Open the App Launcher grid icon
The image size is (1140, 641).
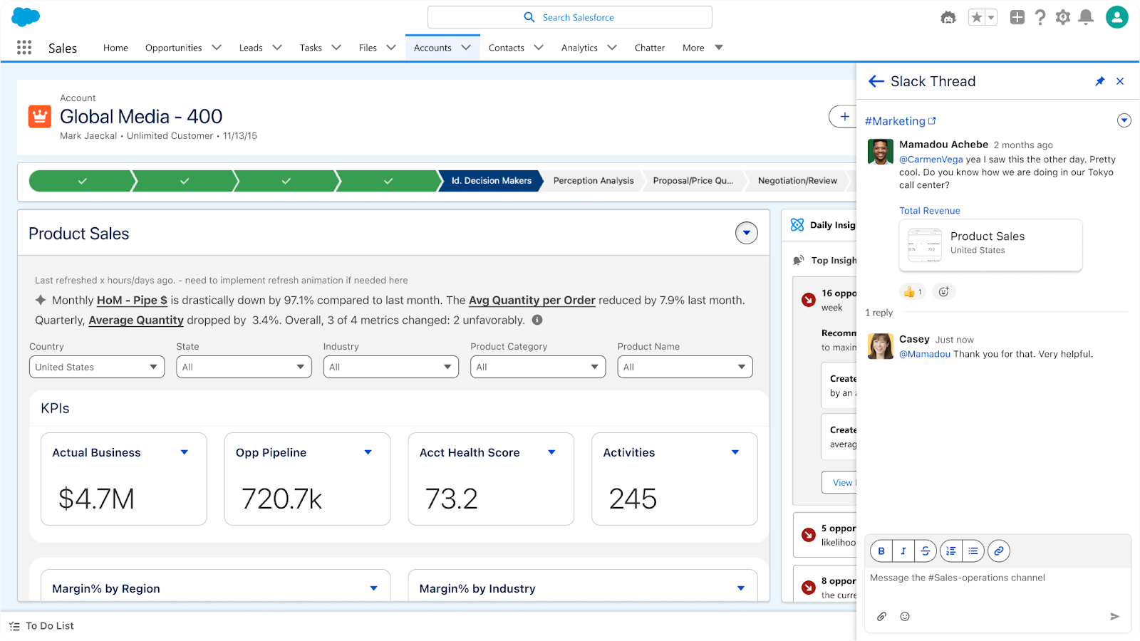click(24, 48)
